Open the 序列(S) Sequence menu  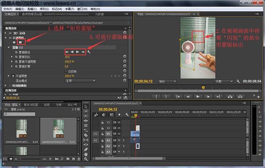pyautogui.click(x=44, y=9)
